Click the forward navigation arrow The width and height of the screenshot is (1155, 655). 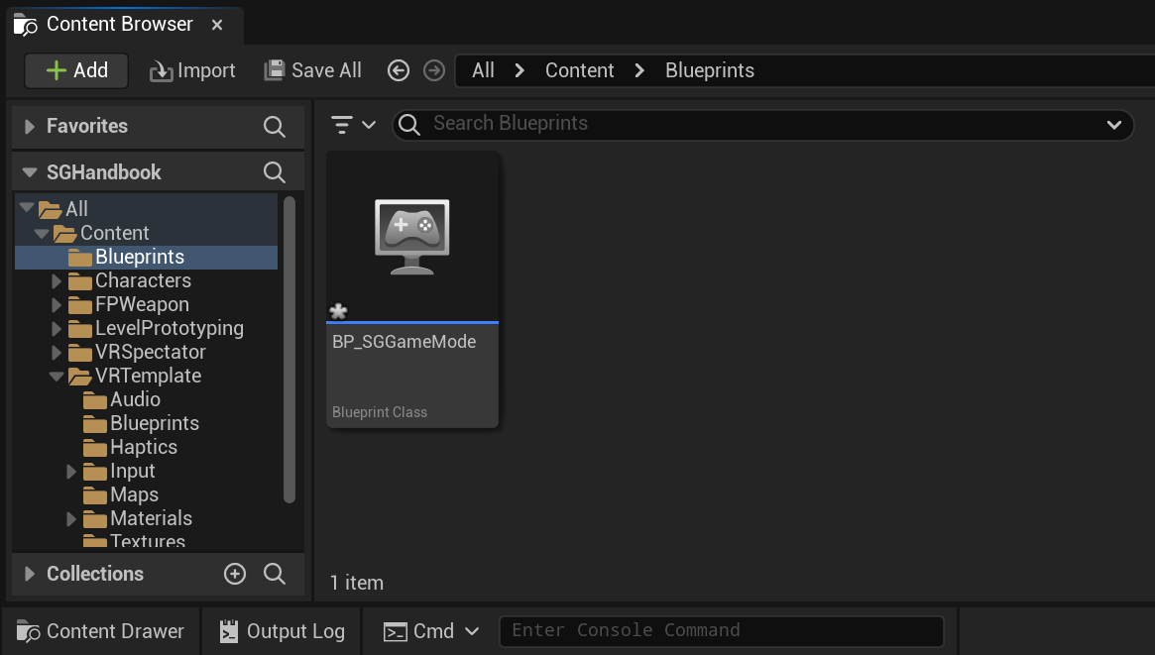434,70
